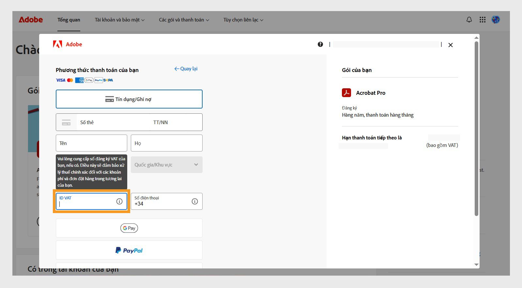Expand the Tùy chọn liên lạc menu
522x288 pixels.
point(243,20)
